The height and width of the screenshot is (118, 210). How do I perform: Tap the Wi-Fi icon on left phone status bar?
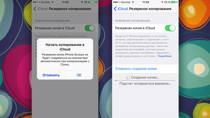point(53,2)
